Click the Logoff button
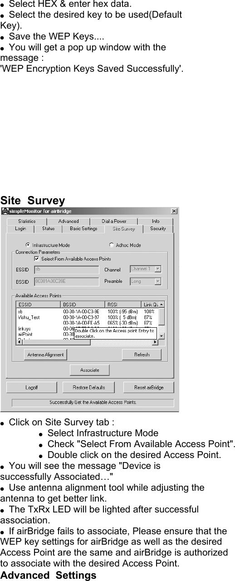Screen dimensions: 235x581 pos(31,388)
